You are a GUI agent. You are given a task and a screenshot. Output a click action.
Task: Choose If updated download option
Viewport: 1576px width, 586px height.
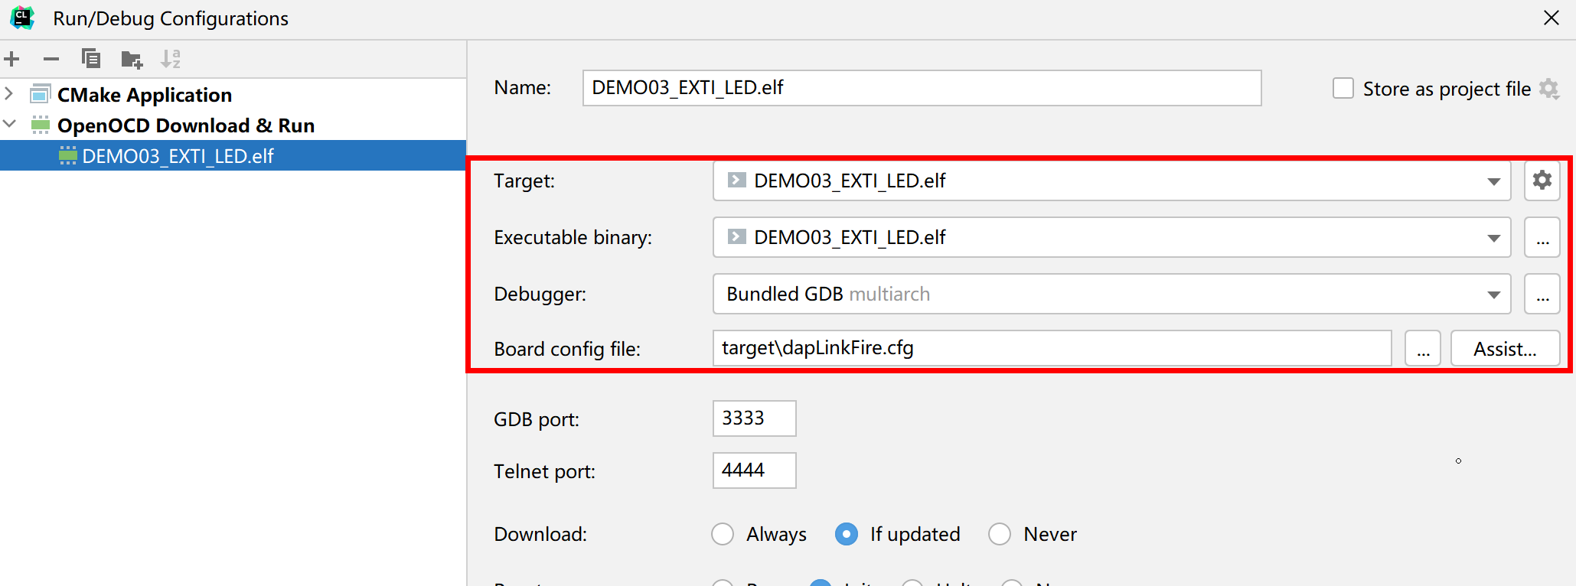(847, 534)
